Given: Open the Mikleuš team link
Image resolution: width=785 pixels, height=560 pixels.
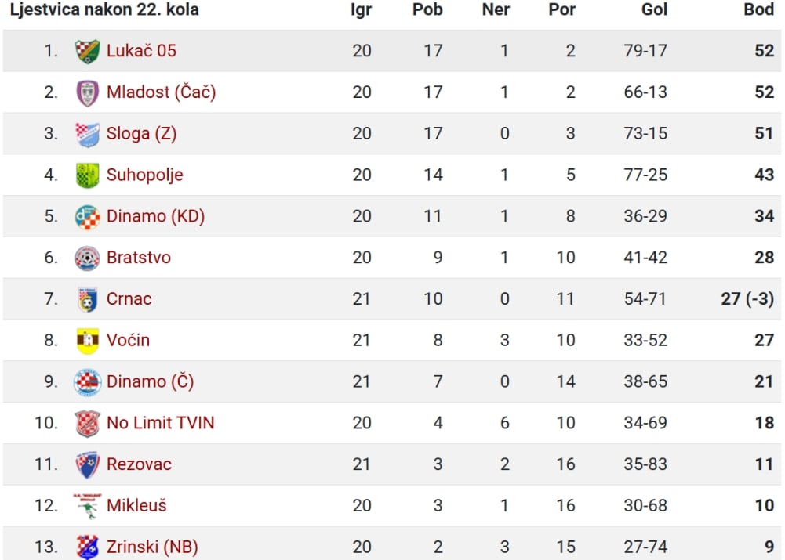Looking at the screenshot, I should point(136,505).
